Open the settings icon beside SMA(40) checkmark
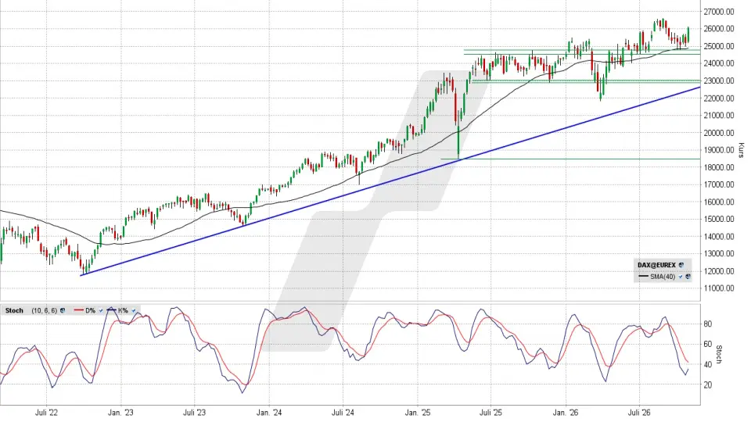 (688, 276)
